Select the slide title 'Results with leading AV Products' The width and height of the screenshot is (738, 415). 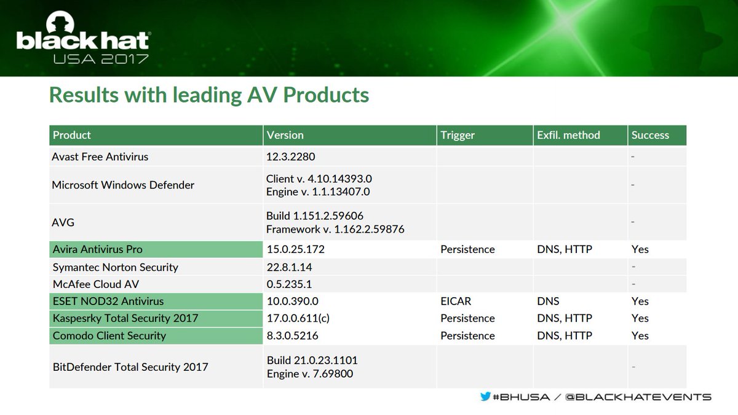click(209, 95)
